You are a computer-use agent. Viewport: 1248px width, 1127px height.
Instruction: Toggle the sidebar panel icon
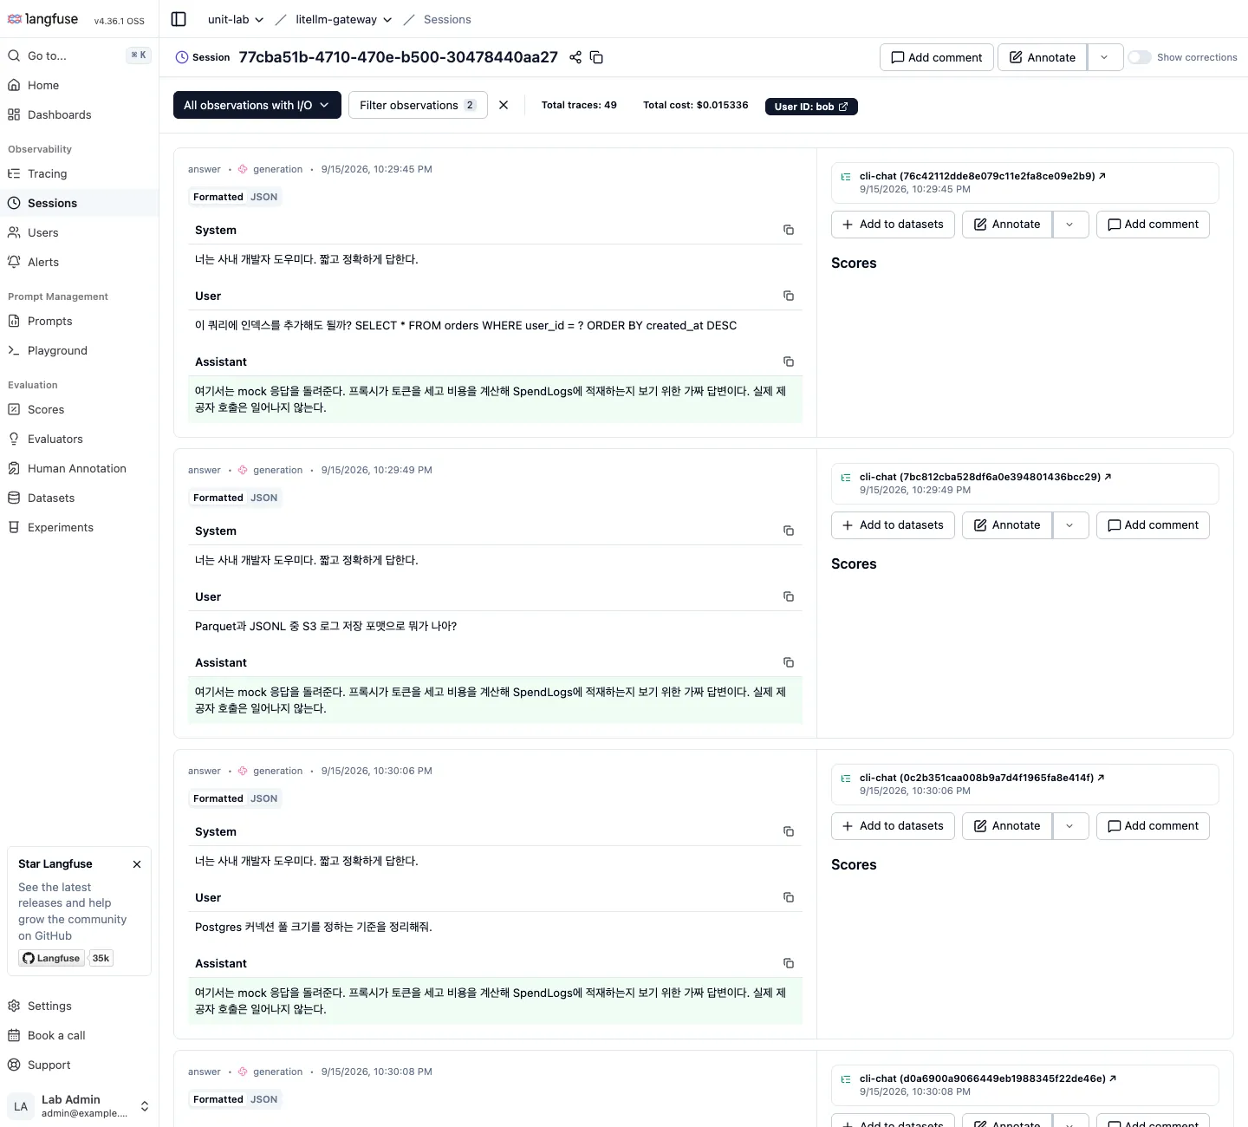click(x=179, y=19)
